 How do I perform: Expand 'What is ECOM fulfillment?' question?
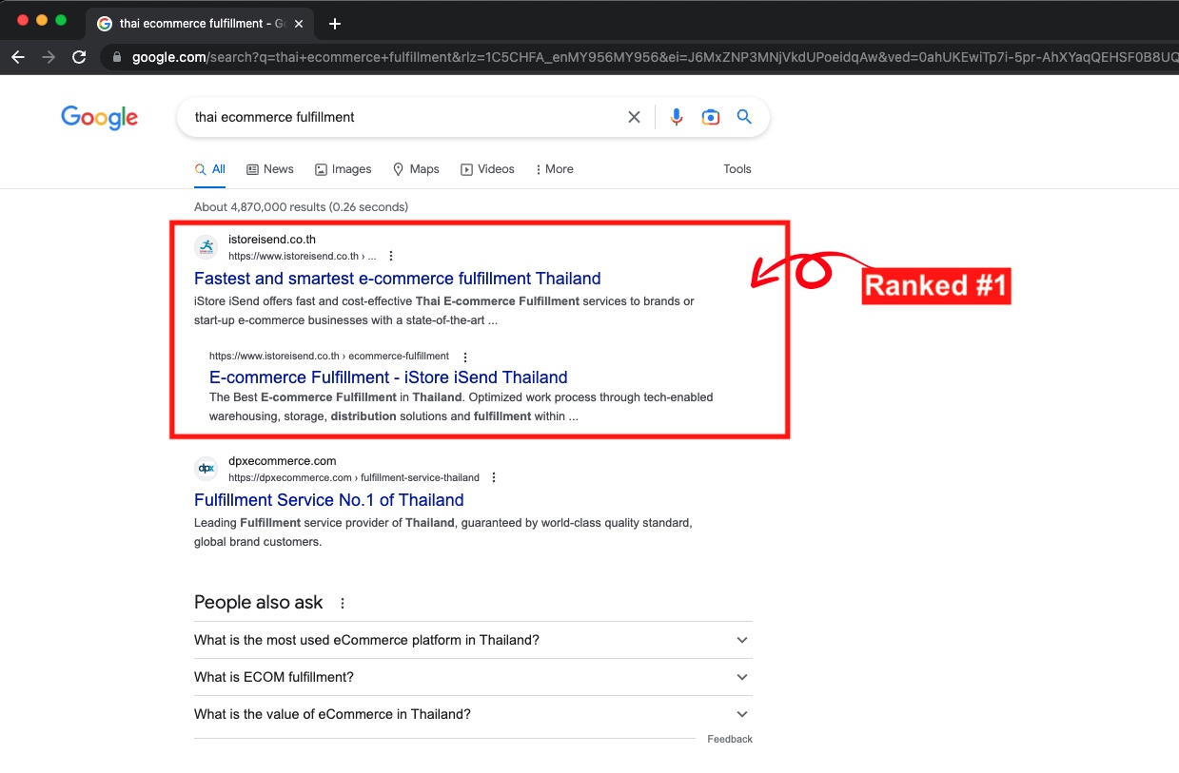[x=473, y=677]
